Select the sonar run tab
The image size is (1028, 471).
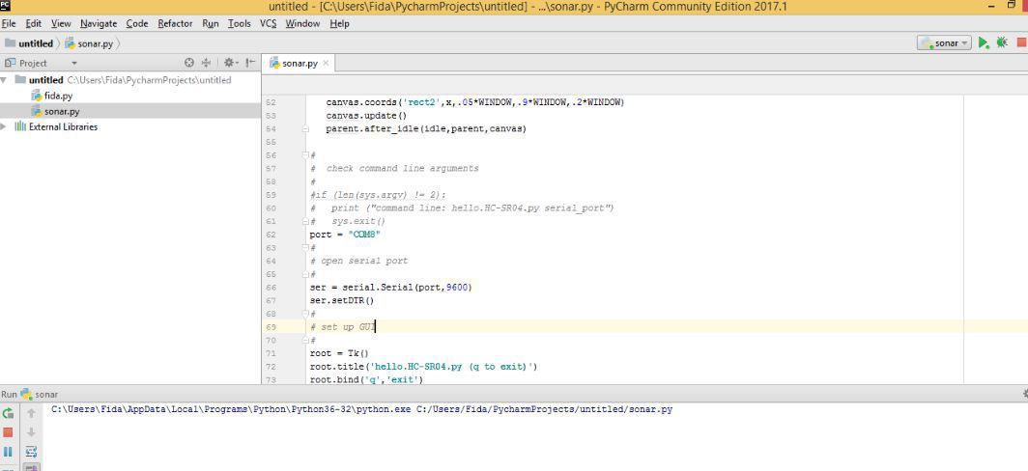[40, 395]
